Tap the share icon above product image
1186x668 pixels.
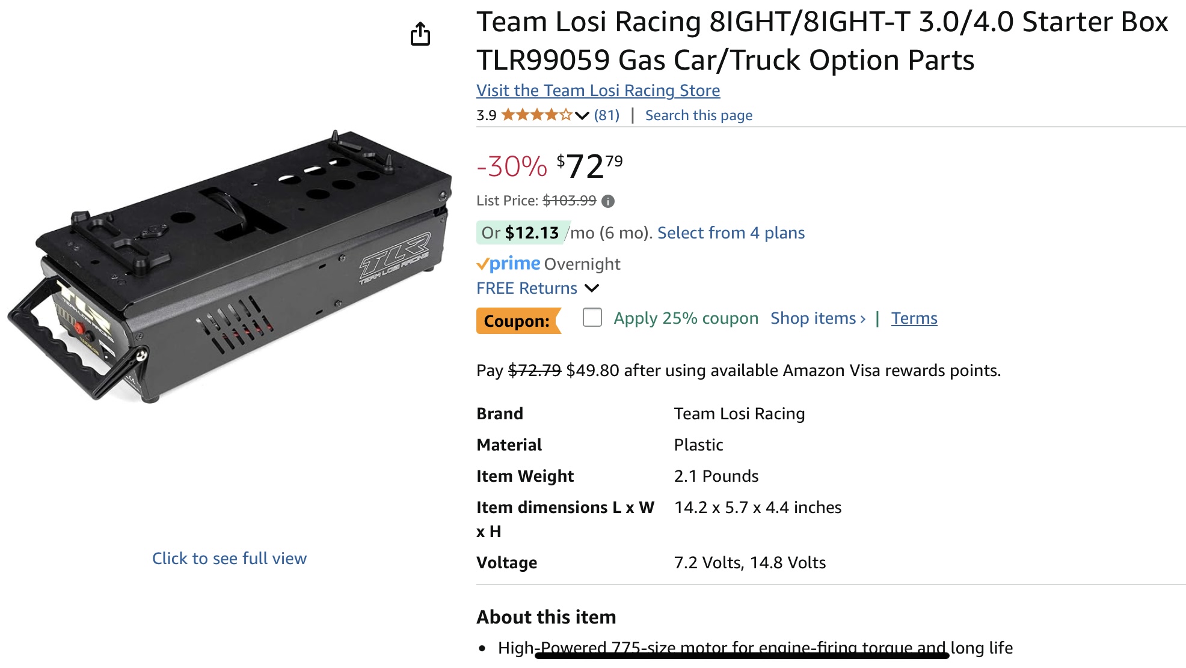[x=420, y=34]
